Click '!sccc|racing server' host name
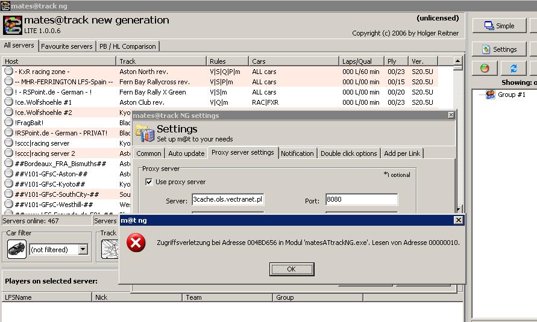Screen dimensions: 537x322 click(42, 143)
